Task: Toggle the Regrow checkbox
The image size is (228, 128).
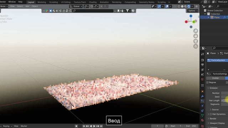Action: tap(207, 82)
